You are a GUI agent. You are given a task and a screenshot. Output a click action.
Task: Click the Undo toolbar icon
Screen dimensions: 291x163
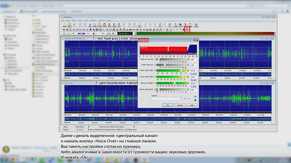tap(80, 25)
